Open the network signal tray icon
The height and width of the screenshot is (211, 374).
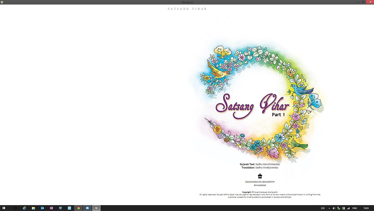pos(348,208)
